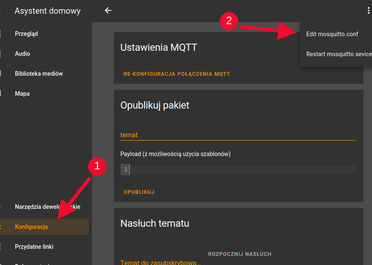372x265 pixels.
Task: Click the Asystent domowy sidebar title
Action: click(x=48, y=11)
